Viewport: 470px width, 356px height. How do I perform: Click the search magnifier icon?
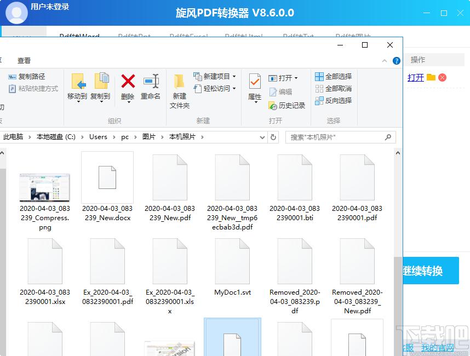(388, 137)
